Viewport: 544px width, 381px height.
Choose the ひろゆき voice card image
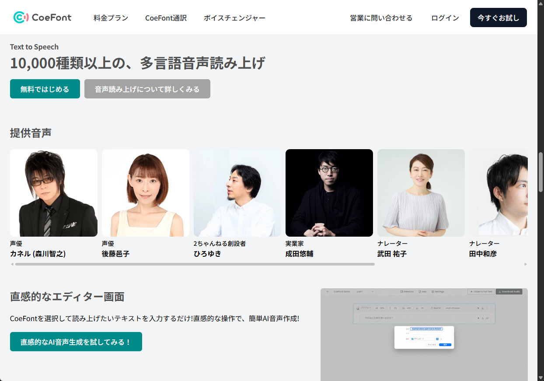tap(237, 193)
